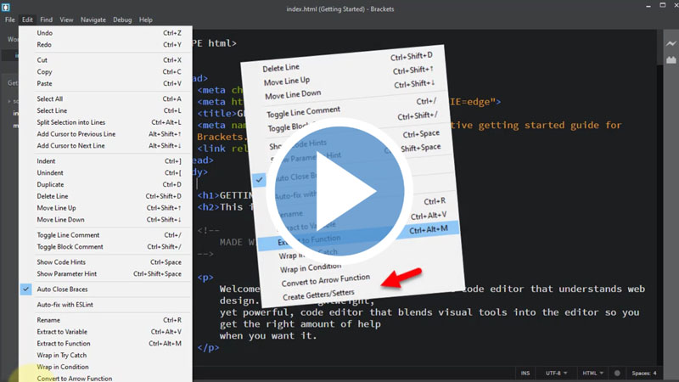Choose Toggle Line Comment menu entry
This screenshot has width=679, height=382.
tap(68, 235)
